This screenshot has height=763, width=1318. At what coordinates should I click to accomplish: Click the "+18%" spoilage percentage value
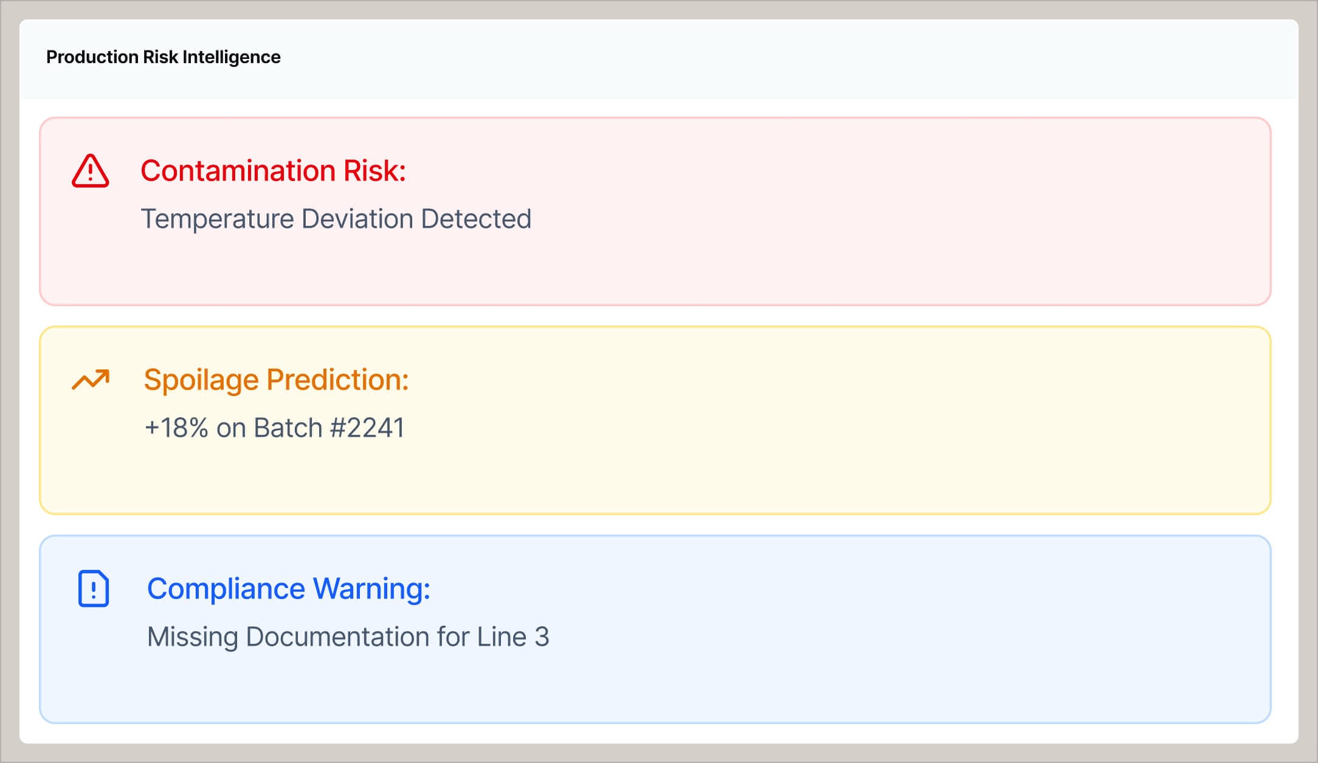coord(176,428)
